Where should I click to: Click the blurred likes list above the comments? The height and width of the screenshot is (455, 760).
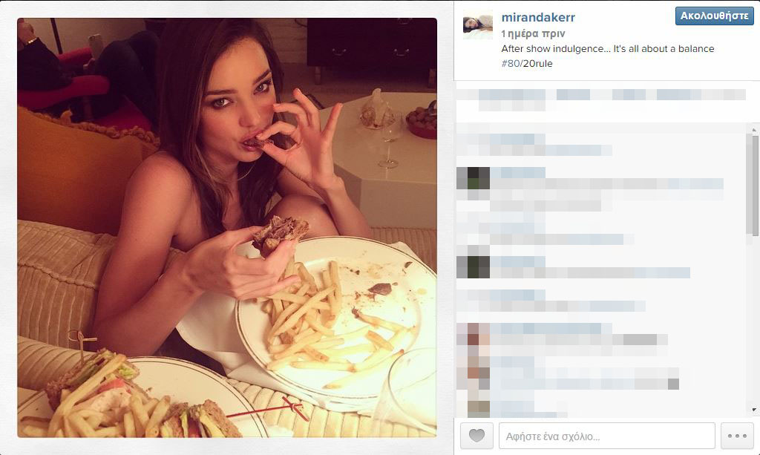[x=601, y=99]
